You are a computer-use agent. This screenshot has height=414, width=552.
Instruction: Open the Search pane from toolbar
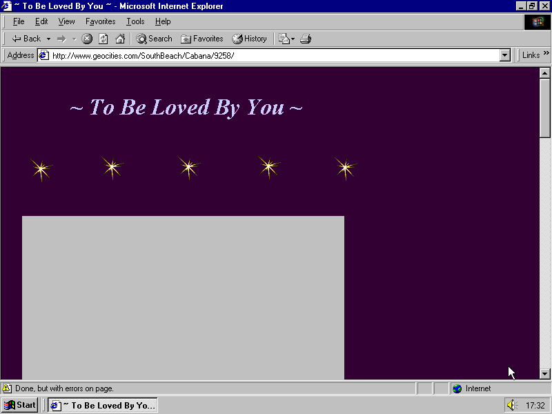coord(154,39)
